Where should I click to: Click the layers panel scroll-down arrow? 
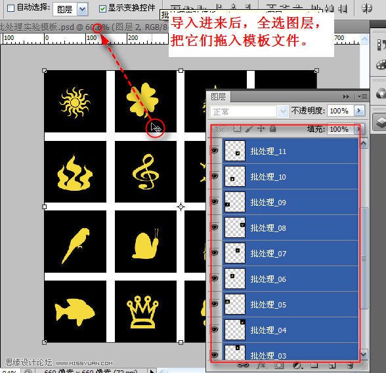364,354
